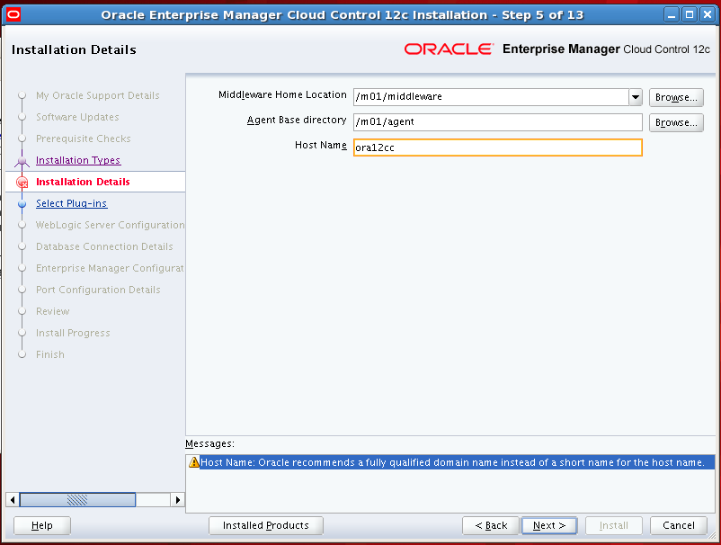This screenshot has height=545, width=721.
Task: Click the Select Plug-ins step bullet
Action: point(22,203)
